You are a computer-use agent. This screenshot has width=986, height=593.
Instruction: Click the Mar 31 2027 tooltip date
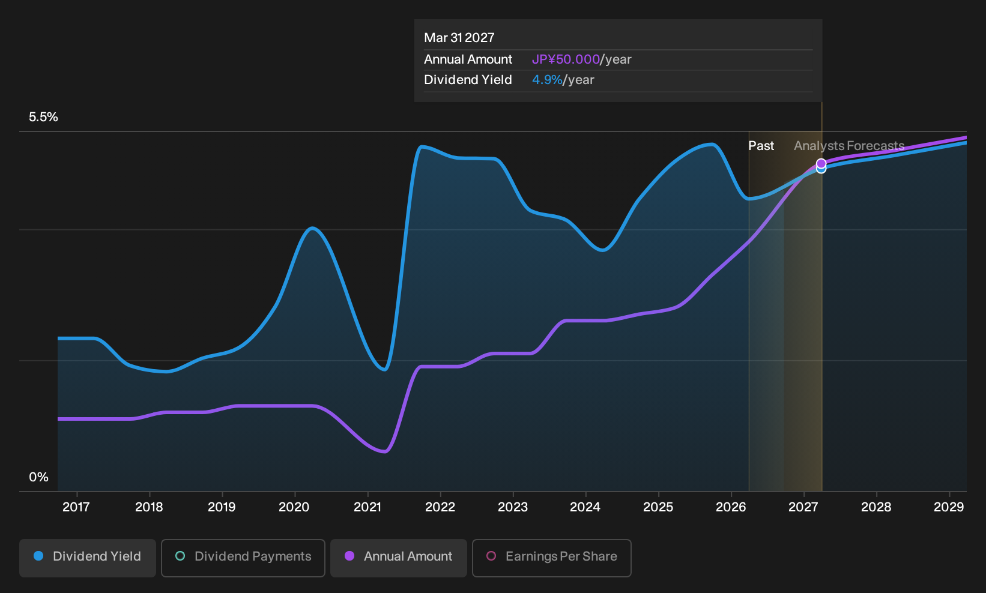pos(459,38)
